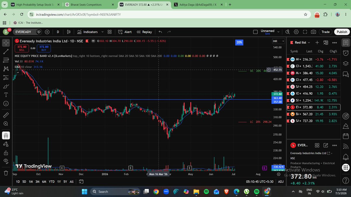The image size is (351, 197).
Task: Undo the last chart action
Action: (x=160, y=32)
